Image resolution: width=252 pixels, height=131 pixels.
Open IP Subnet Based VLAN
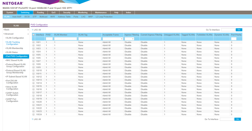click(16, 77)
